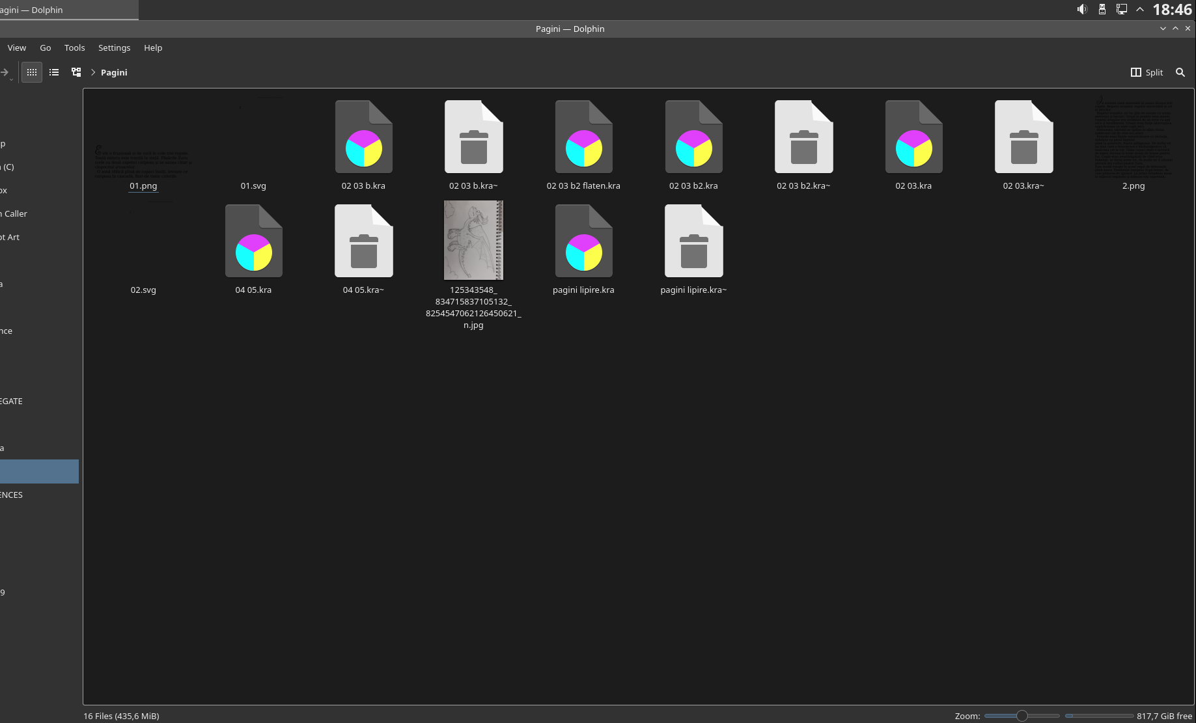Image resolution: width=1196 pixels, height=723 pixels.
Task: Select the 04 05.kra~ backup file
Action: pos(363,241)
